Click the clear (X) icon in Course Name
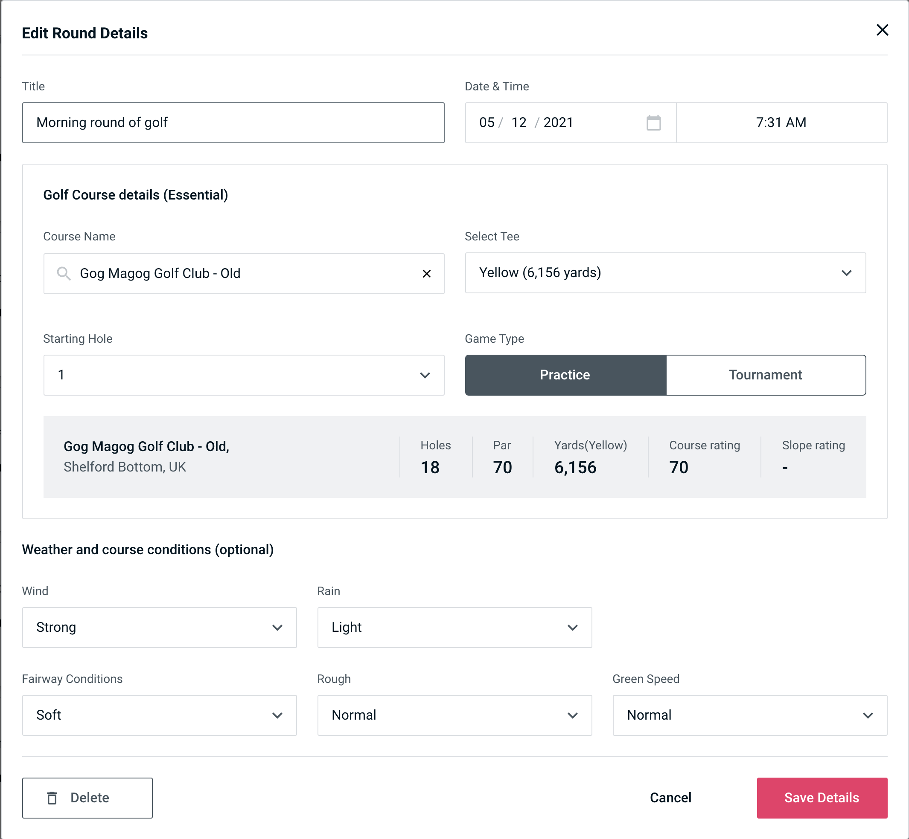Image resolution: width=909 pixels, height=839 pixels. tap(426, 274)
